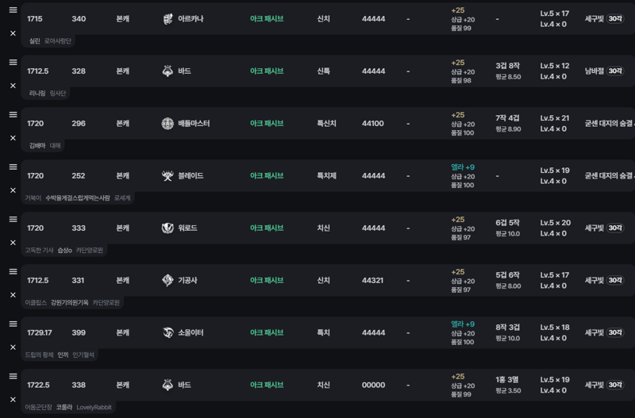Select the 수박을게걸스럽게먹는사람 character tag
Viewport: 635px width, 418px height.
pyautogui.click(x=77, y=197)
